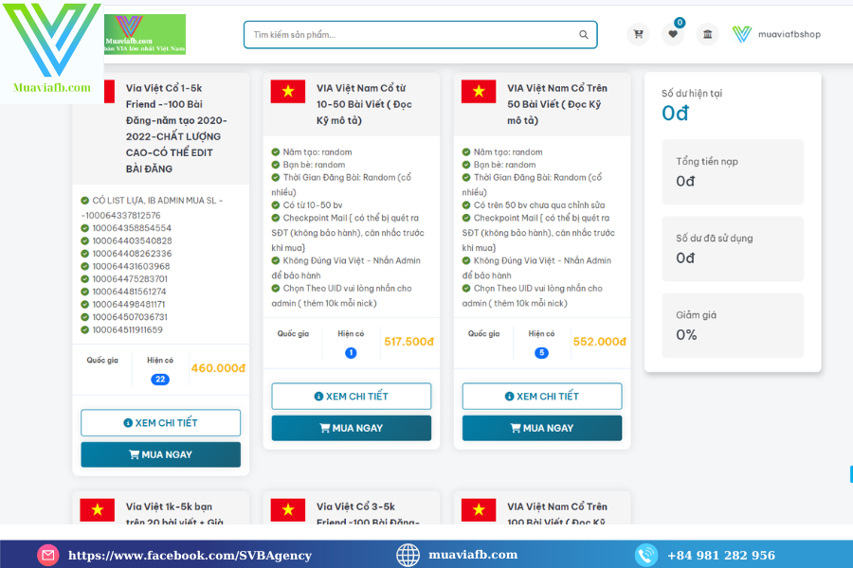The image size is (853, 568).
Task: Click Vietnam flag on Trên 100 Bài Viết card
Action: (479, 510)
